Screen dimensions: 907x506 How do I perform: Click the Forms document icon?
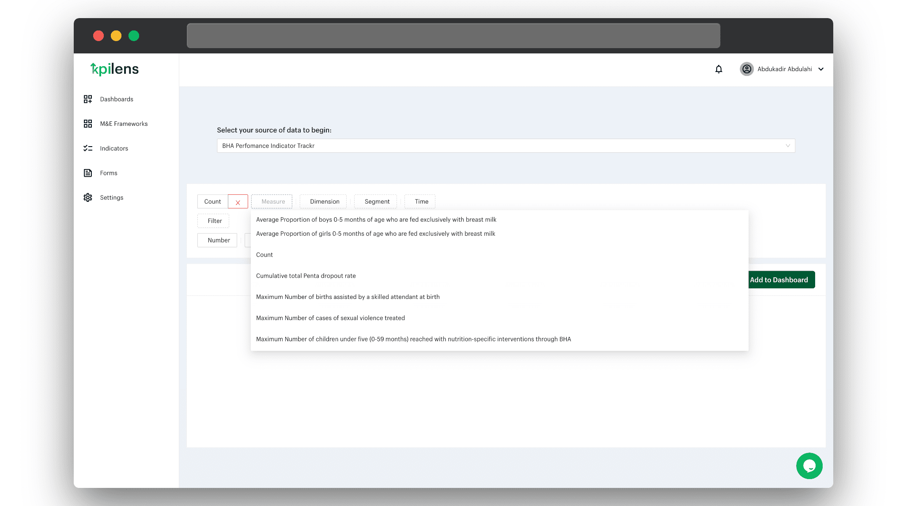(x=88, y=173)
